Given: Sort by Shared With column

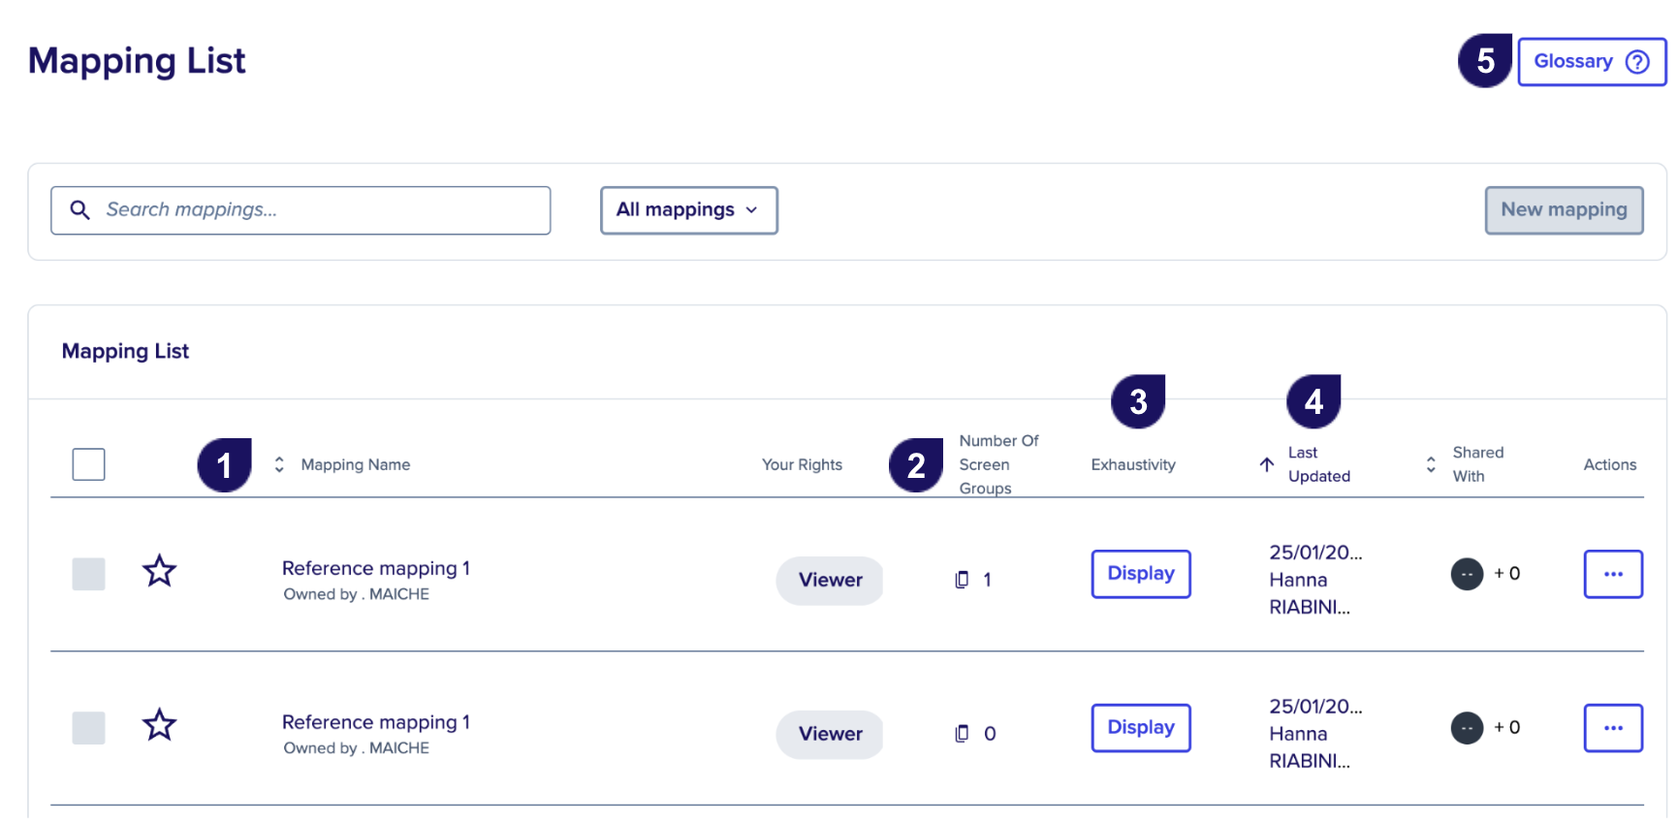Looking at the screenshot, I should coord(1431,464).
